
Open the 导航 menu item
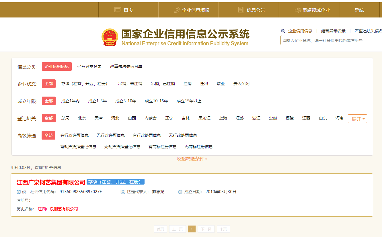point(359,10)
